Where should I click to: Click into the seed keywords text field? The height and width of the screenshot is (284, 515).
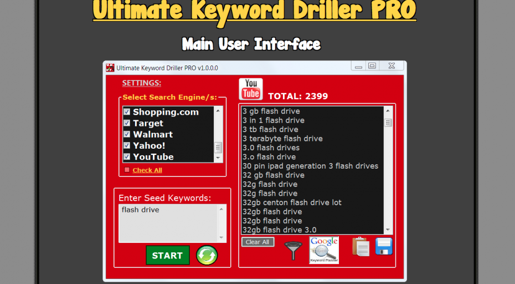pyautogui.click(x=168, y=223)
